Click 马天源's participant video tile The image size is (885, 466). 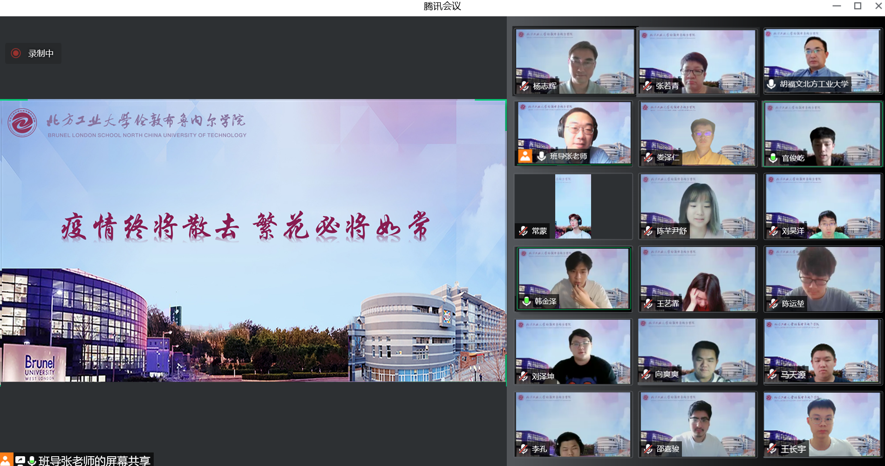(x=823, y=351)
